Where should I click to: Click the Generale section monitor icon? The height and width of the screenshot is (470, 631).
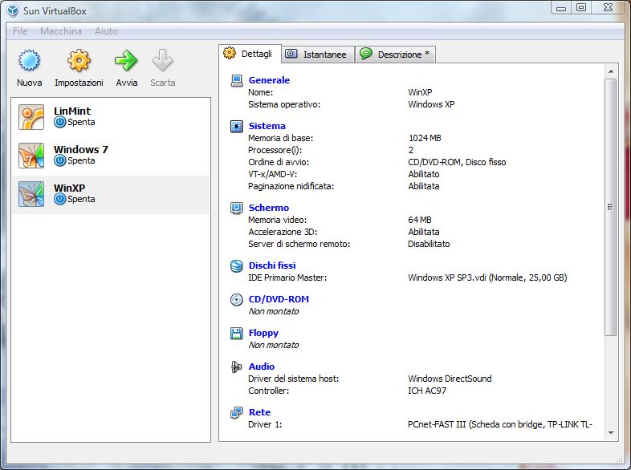point(237,80)
